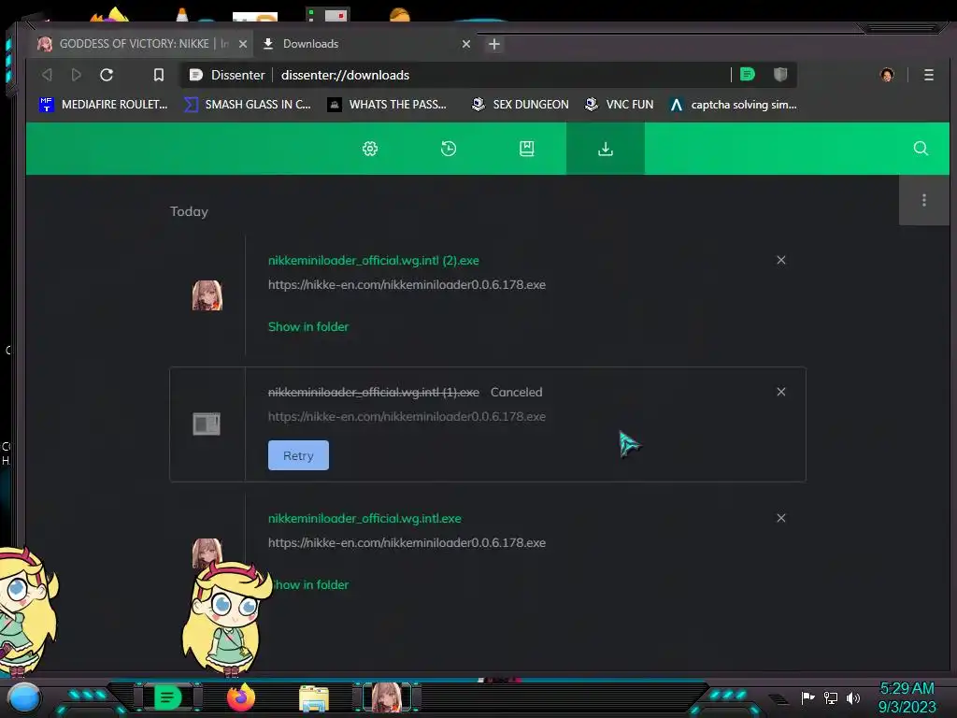Open the NIKKE anime taskbar icon
This screenshot has width=957, height=718.
387,697
